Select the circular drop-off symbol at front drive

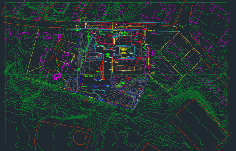click(x=114, y=36)
